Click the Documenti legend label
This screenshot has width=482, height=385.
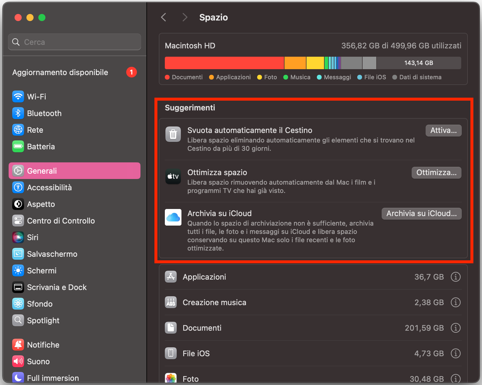187,77
